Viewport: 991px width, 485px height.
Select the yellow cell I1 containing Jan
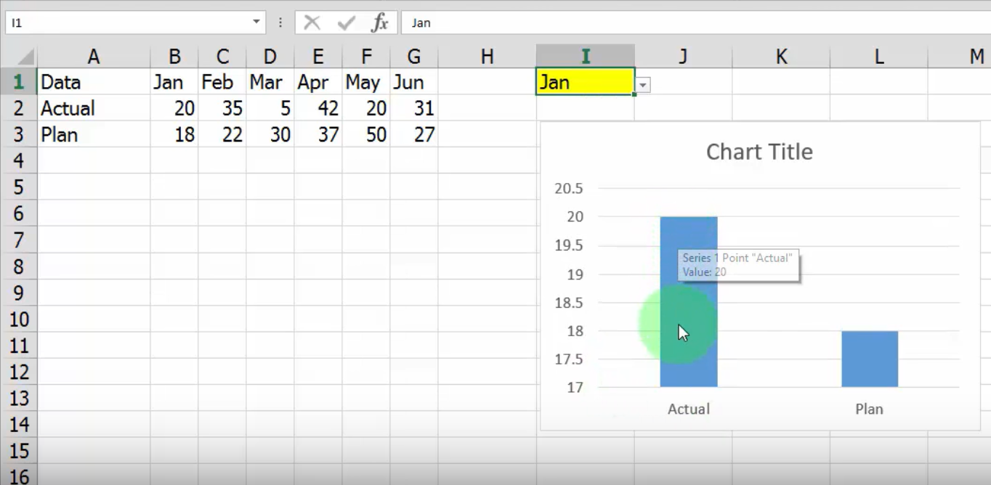585,82
